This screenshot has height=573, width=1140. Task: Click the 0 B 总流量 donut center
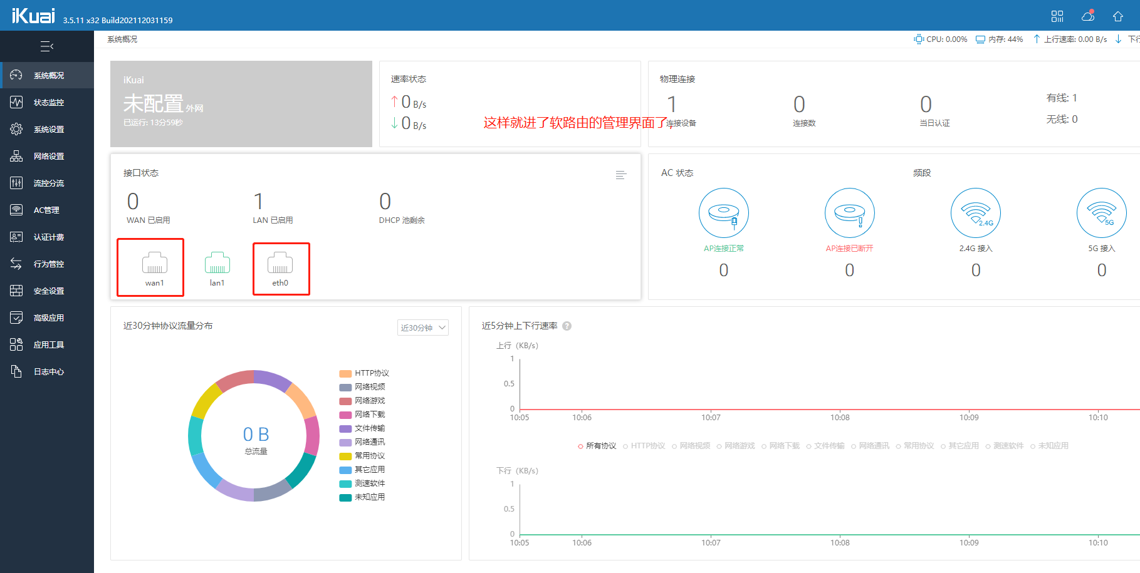256,440
